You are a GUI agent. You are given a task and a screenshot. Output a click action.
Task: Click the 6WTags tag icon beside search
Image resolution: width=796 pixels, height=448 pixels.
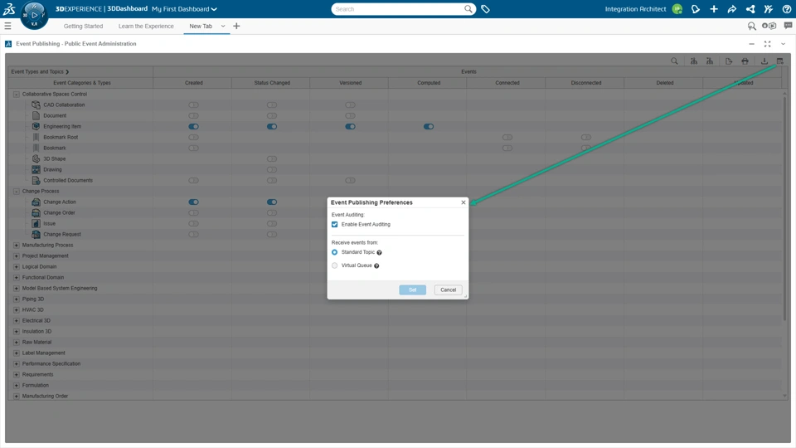tap(486, 9)
